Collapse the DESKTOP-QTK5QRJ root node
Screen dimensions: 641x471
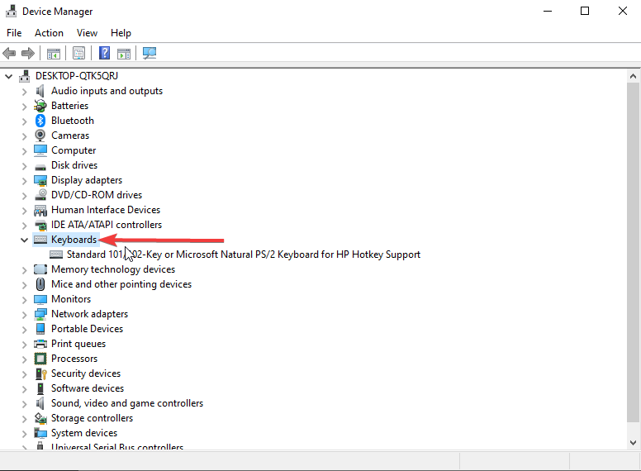(x=8, y=77)
